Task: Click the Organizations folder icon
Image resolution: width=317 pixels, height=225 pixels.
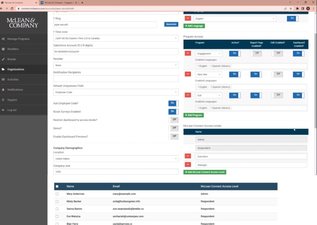Action: tap(3, 69)
